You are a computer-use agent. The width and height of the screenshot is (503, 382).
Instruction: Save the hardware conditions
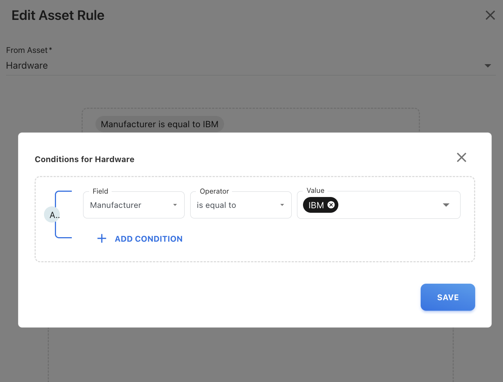(x=447, y=297)
